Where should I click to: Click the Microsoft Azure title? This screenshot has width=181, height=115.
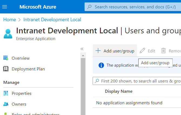(38, 7)
